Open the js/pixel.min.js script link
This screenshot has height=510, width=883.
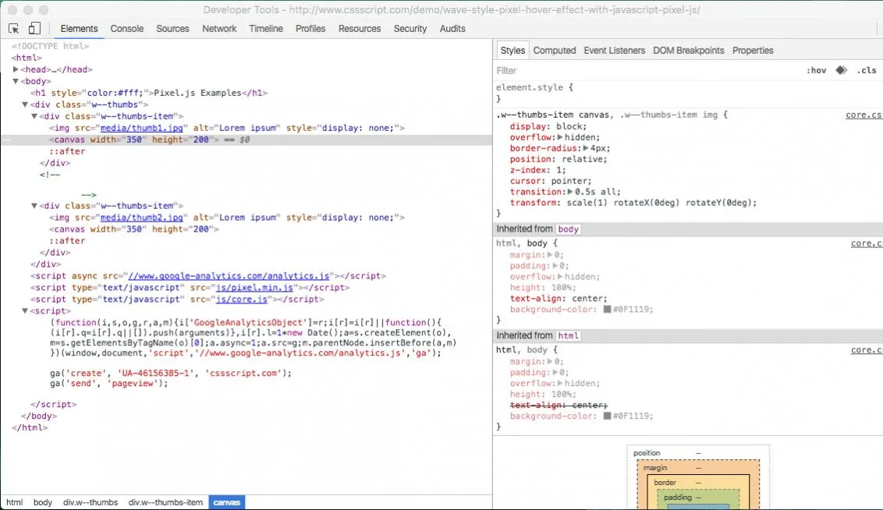click(254, 288)
